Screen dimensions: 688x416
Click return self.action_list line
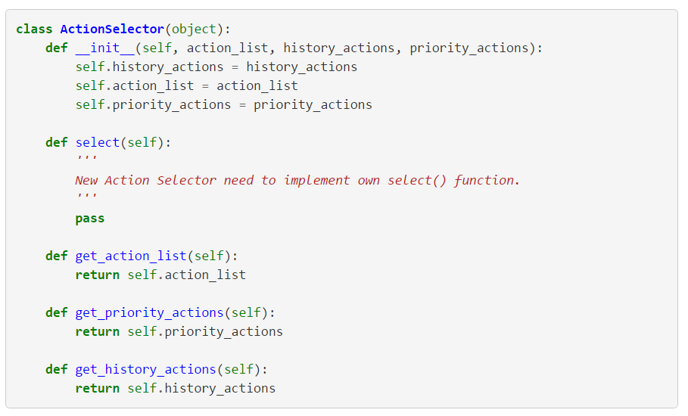tap(160, 275)
